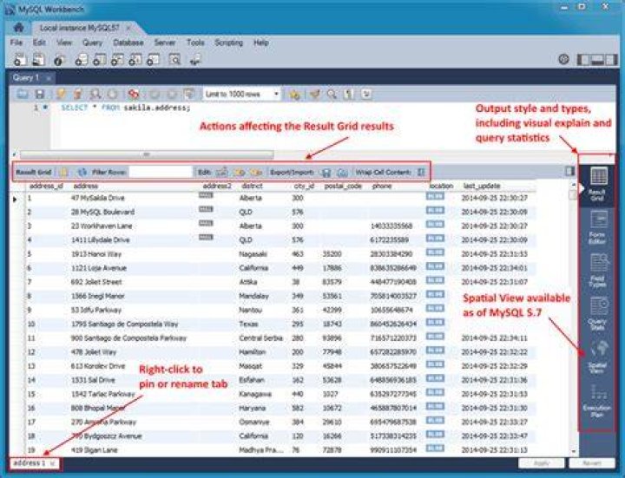Image resolution: width=625 pixels, height=478 pixels.
Task: Edit current row in result grid toolbar
Action: [221, 172]
